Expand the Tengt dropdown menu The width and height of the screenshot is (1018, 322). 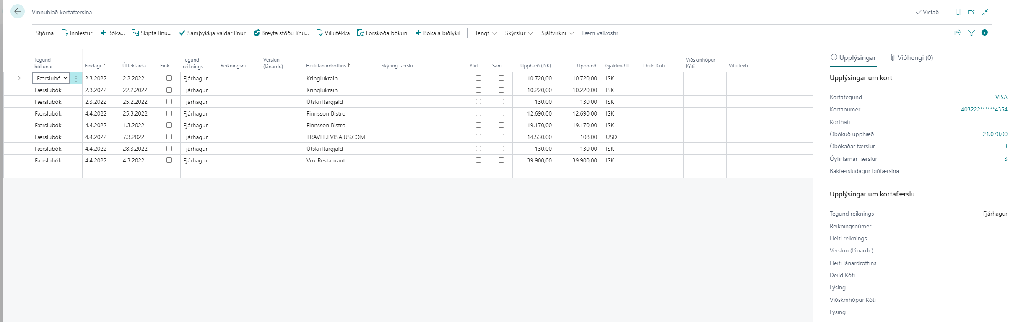point(486,33)
